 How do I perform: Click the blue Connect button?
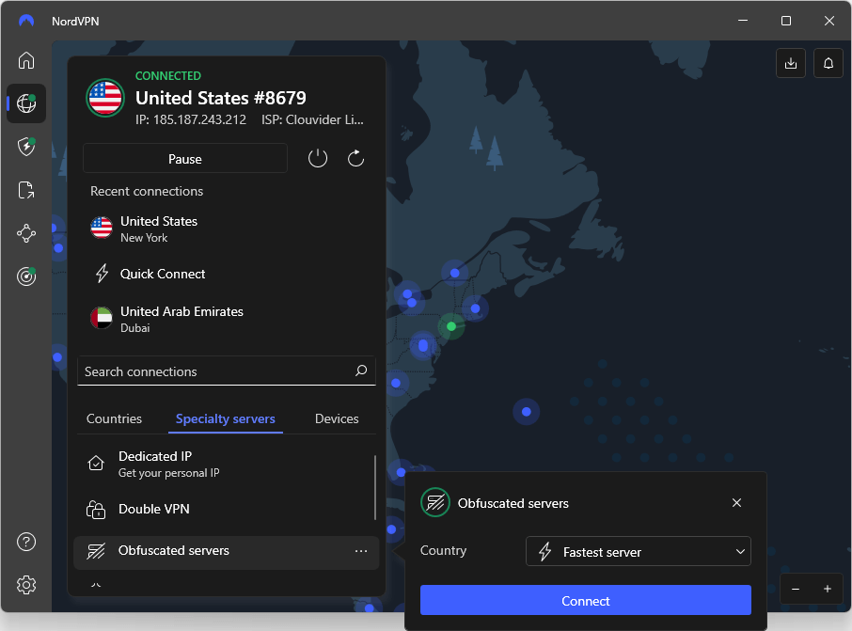click(x=586, y=601)
